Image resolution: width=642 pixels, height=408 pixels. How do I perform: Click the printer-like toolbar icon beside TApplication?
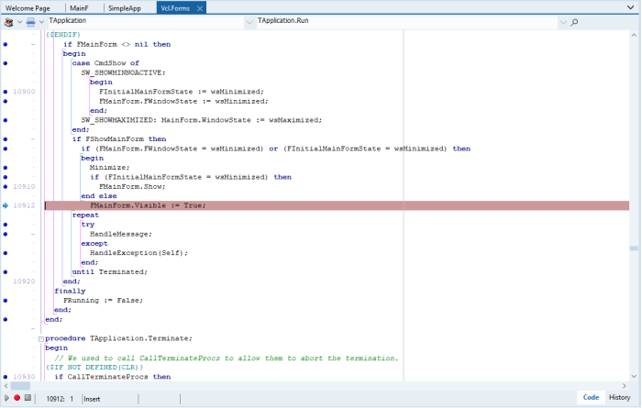30,22
